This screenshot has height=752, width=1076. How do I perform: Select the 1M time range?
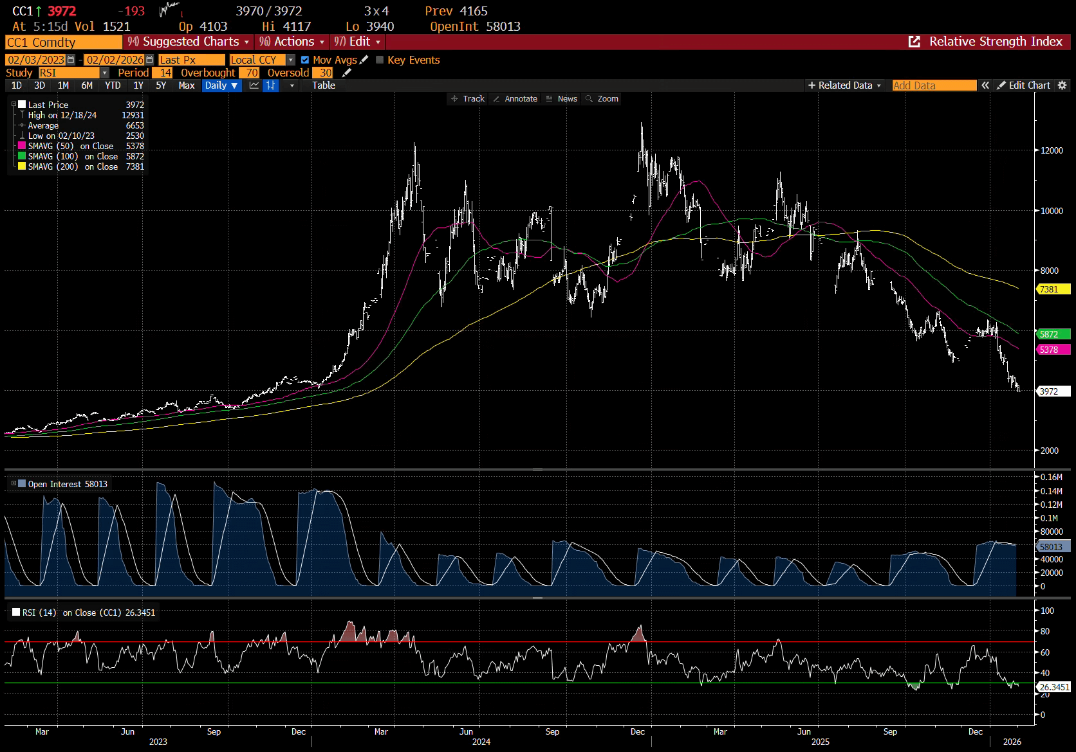(63, 85)
